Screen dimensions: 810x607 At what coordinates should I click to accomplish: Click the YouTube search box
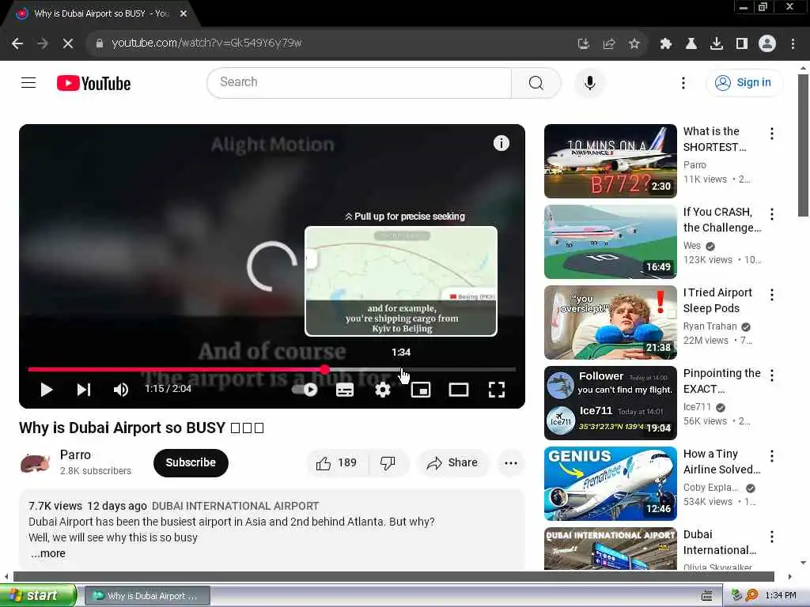[359, 82]
